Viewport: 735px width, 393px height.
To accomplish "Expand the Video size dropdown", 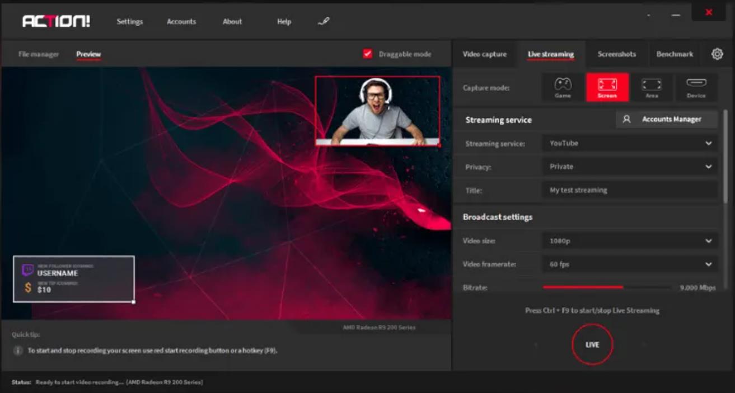I will click(630, 241).
